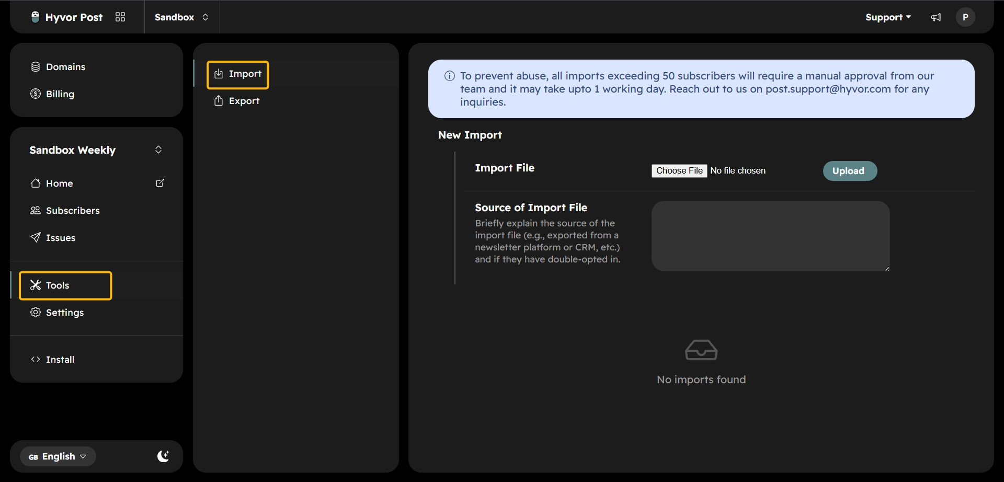This screenshot has width=1004, height=482.
Task: Click the Domains database icon
Action: pyautogui.click(x=36, y=67)
